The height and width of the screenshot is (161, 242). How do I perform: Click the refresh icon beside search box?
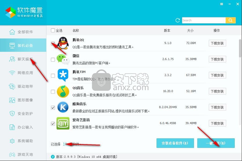click(177, 20)
